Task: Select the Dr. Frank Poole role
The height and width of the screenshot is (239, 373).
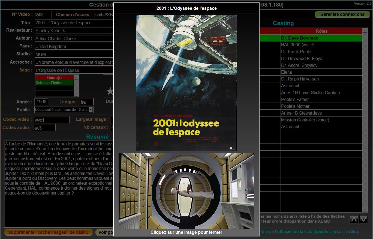Action: (322, 52)
